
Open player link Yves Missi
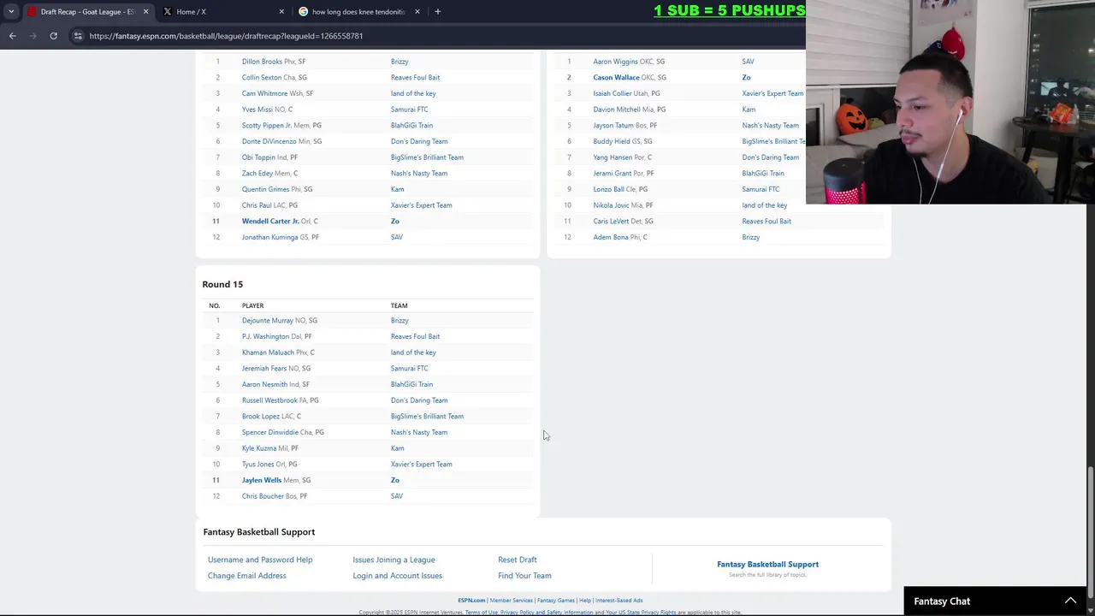pyautogui.click(x=257, y=110)
